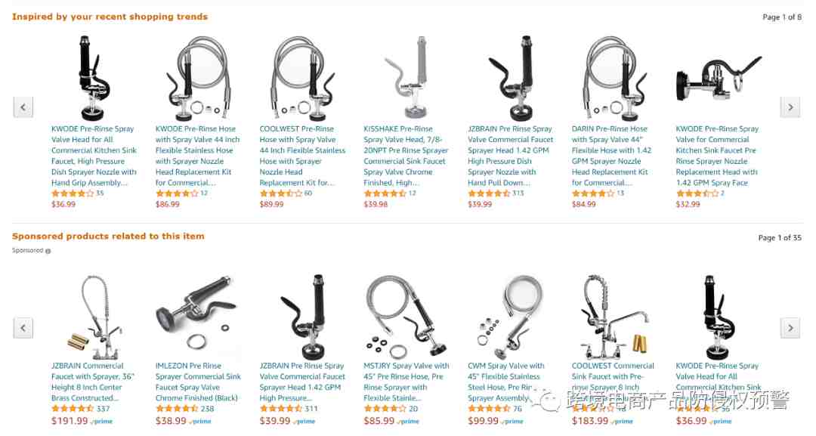Open KISSHAKE Pre-Rinse Spray Valve Head listing

406,156
